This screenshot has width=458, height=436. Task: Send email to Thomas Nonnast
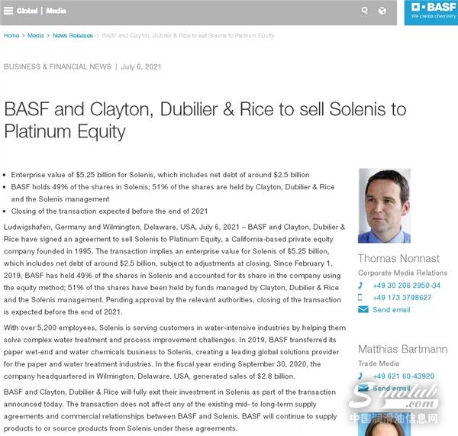coord(391,310)
